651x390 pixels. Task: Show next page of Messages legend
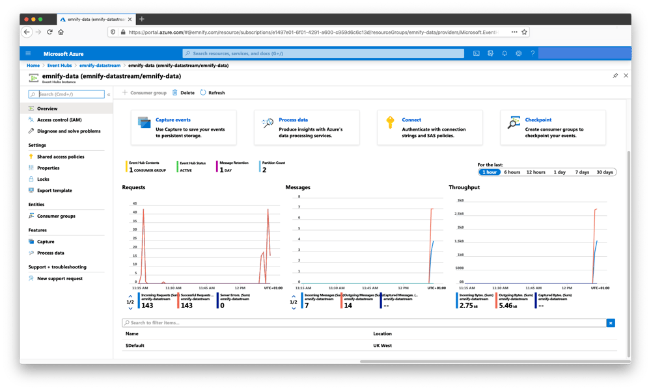tap(294, 308)
